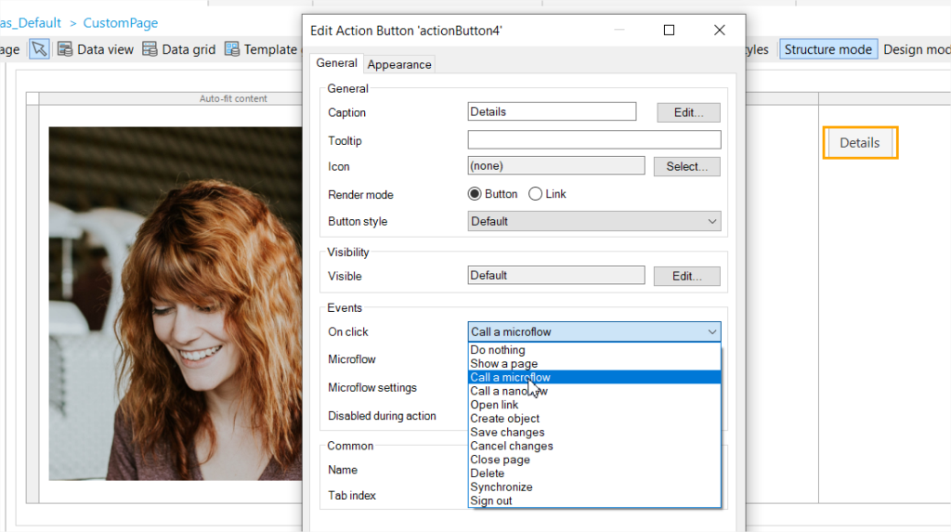Click the Data grid toolbar icon
Screen dimensions: 951x532
(x=150, y=49)
